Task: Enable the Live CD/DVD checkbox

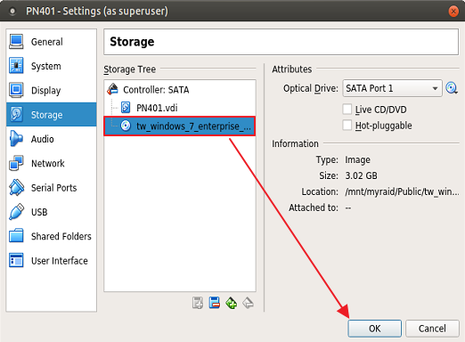Action: click(347, 110)
